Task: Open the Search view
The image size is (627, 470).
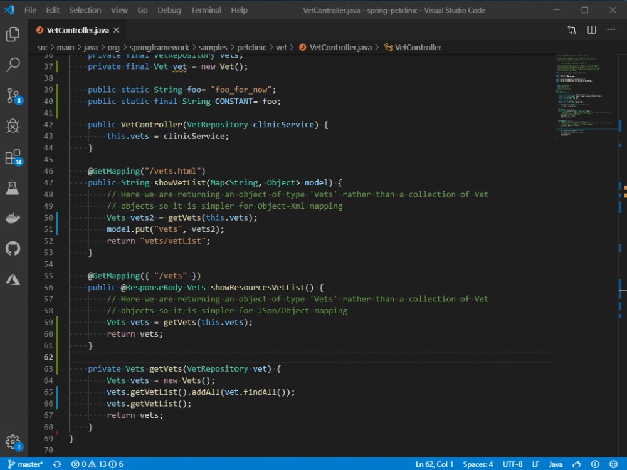Action: tap(14, 64)
